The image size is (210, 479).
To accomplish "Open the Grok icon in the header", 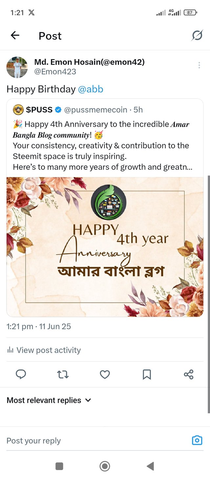I will click(197, 35).
